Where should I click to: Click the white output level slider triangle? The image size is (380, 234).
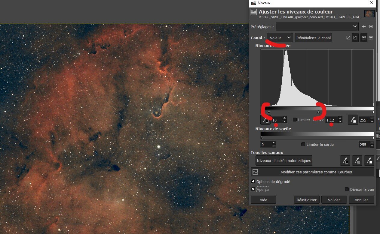pyautogui.click(x=373, y=137)
